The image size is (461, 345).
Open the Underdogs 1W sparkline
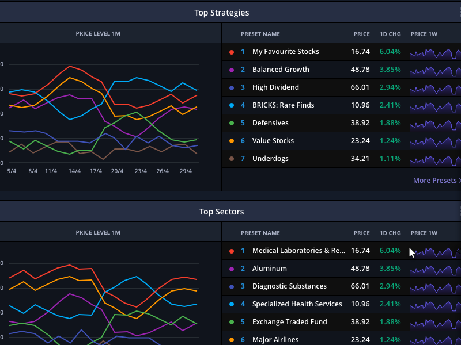436,161
